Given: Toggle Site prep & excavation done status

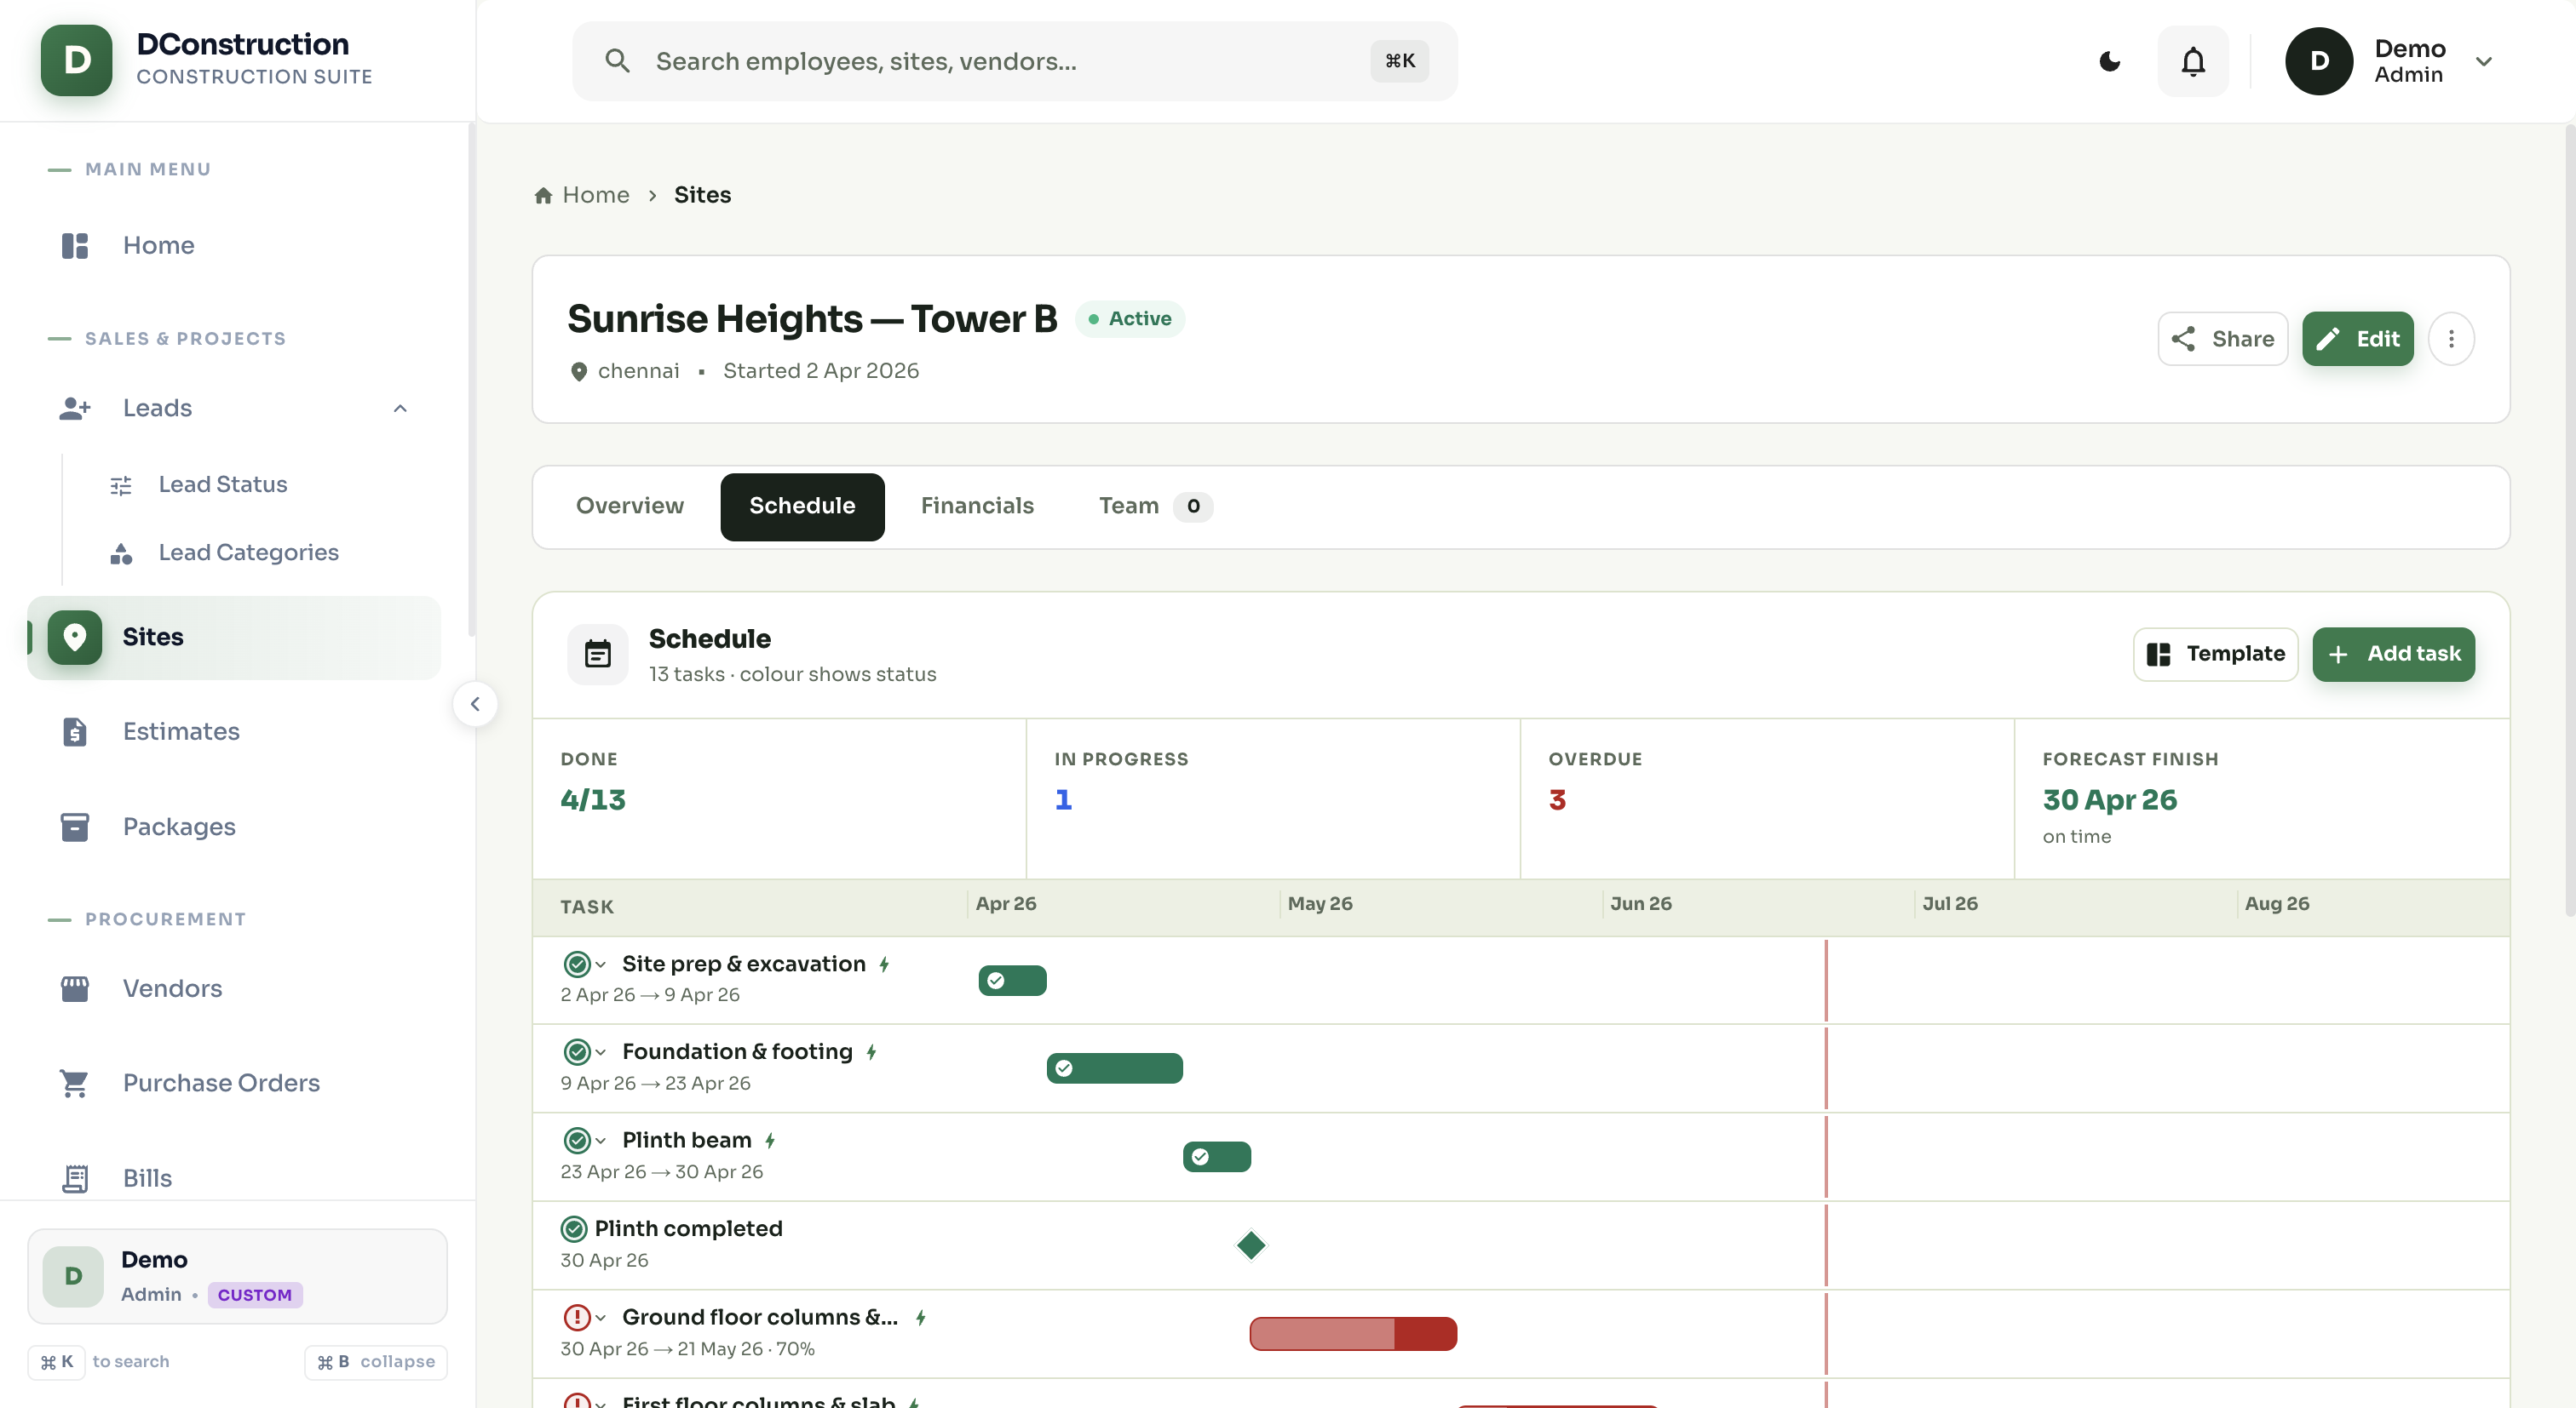Looking at the screenshot, I should 576,964.
